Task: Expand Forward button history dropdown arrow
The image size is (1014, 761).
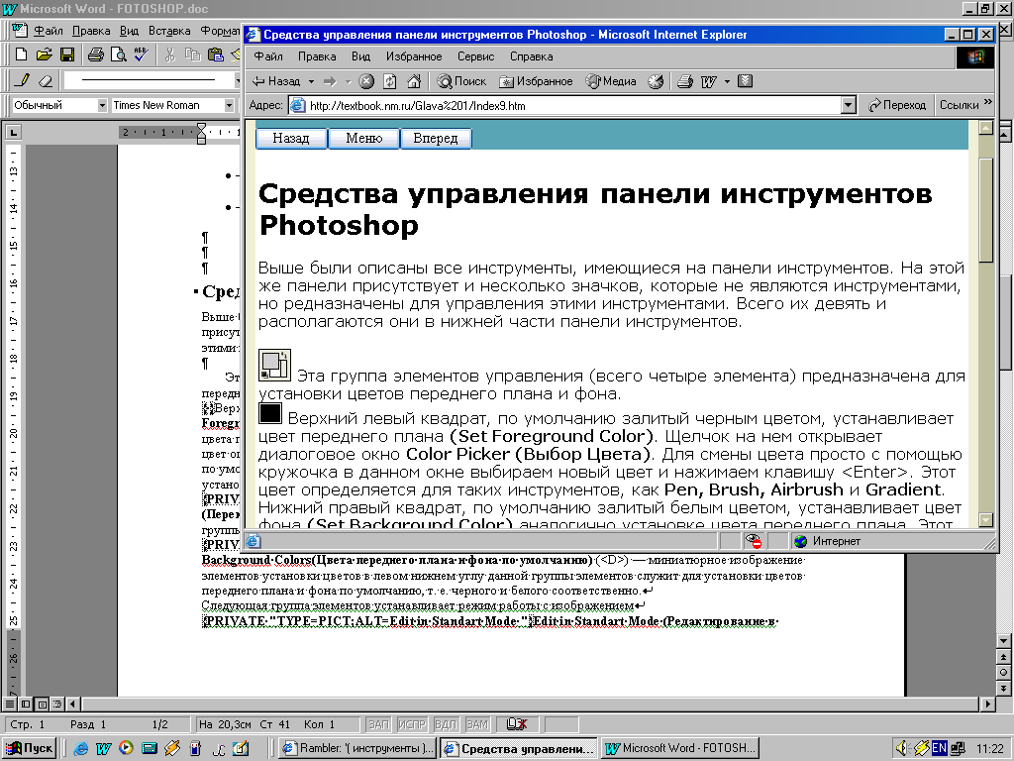Action: (348, 81)
